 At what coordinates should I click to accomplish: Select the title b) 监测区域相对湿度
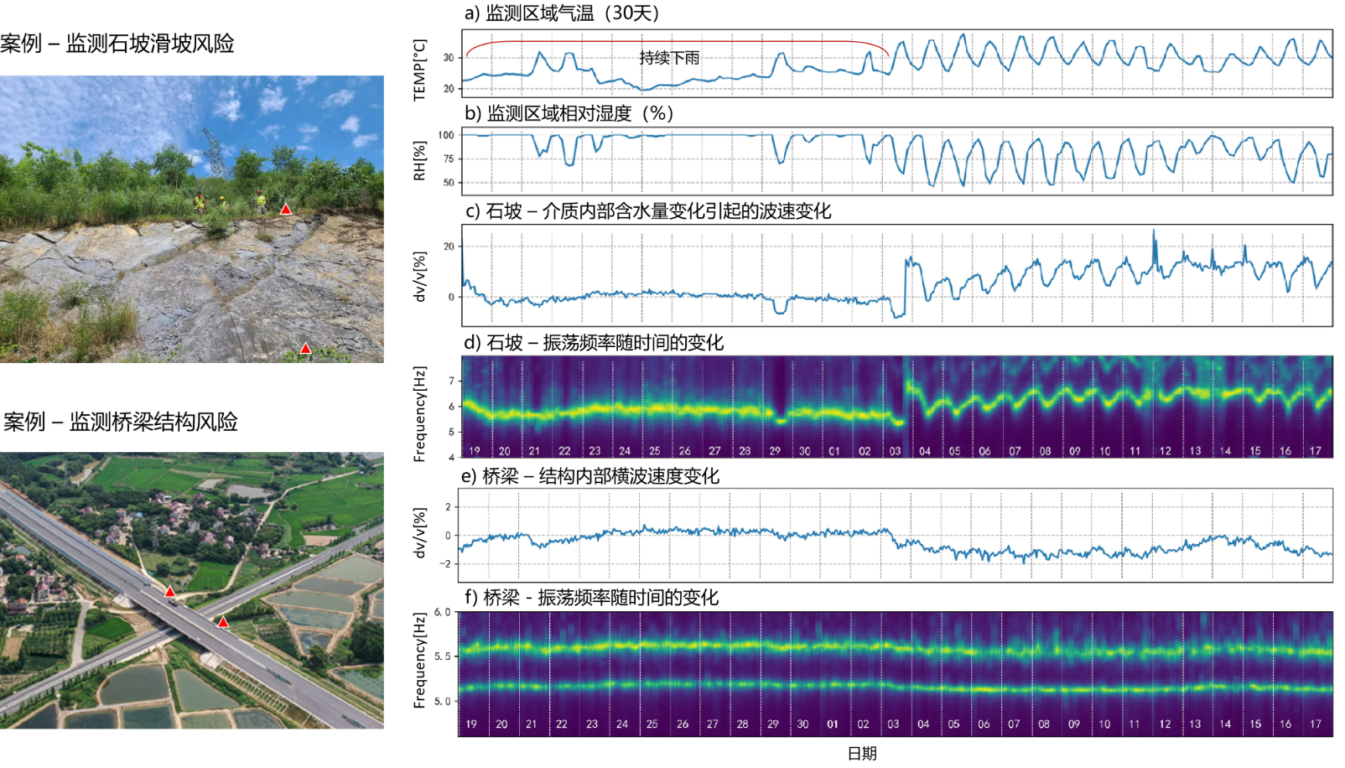tap(569, 114)
